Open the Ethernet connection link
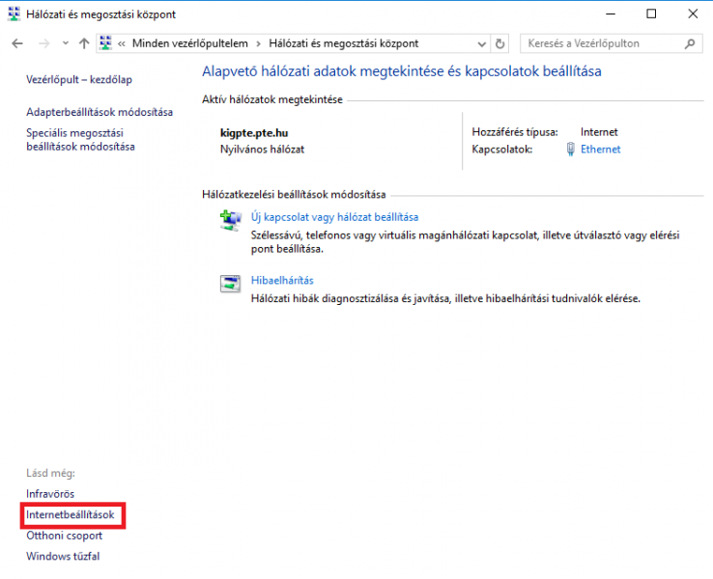 [600, 150]
